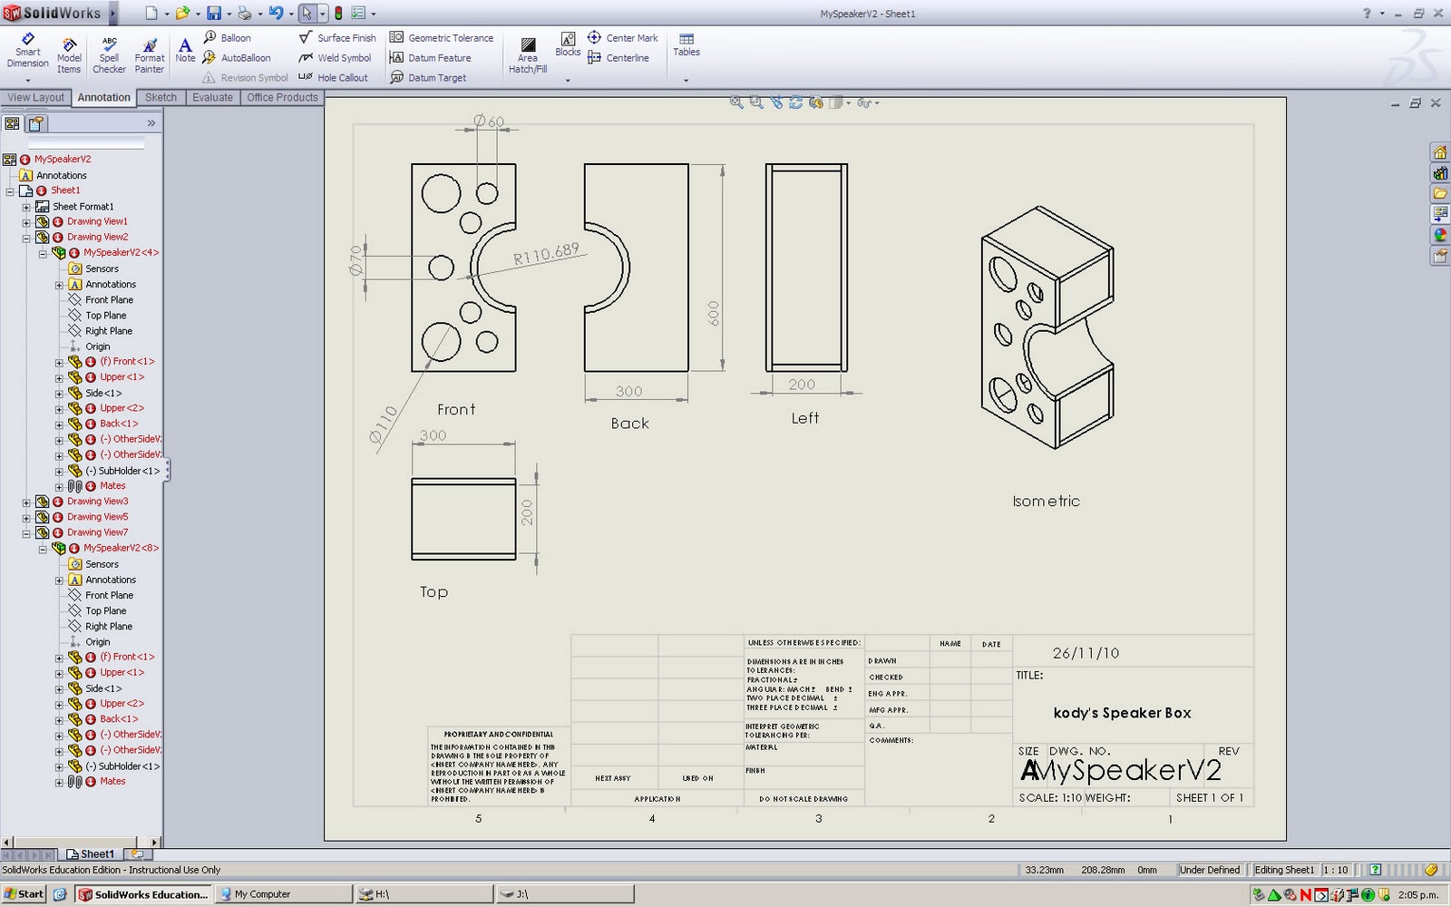Viewport: 1451px width, 907px height.
Task: Switch to the View Layout tab
Action: [35, 97]
